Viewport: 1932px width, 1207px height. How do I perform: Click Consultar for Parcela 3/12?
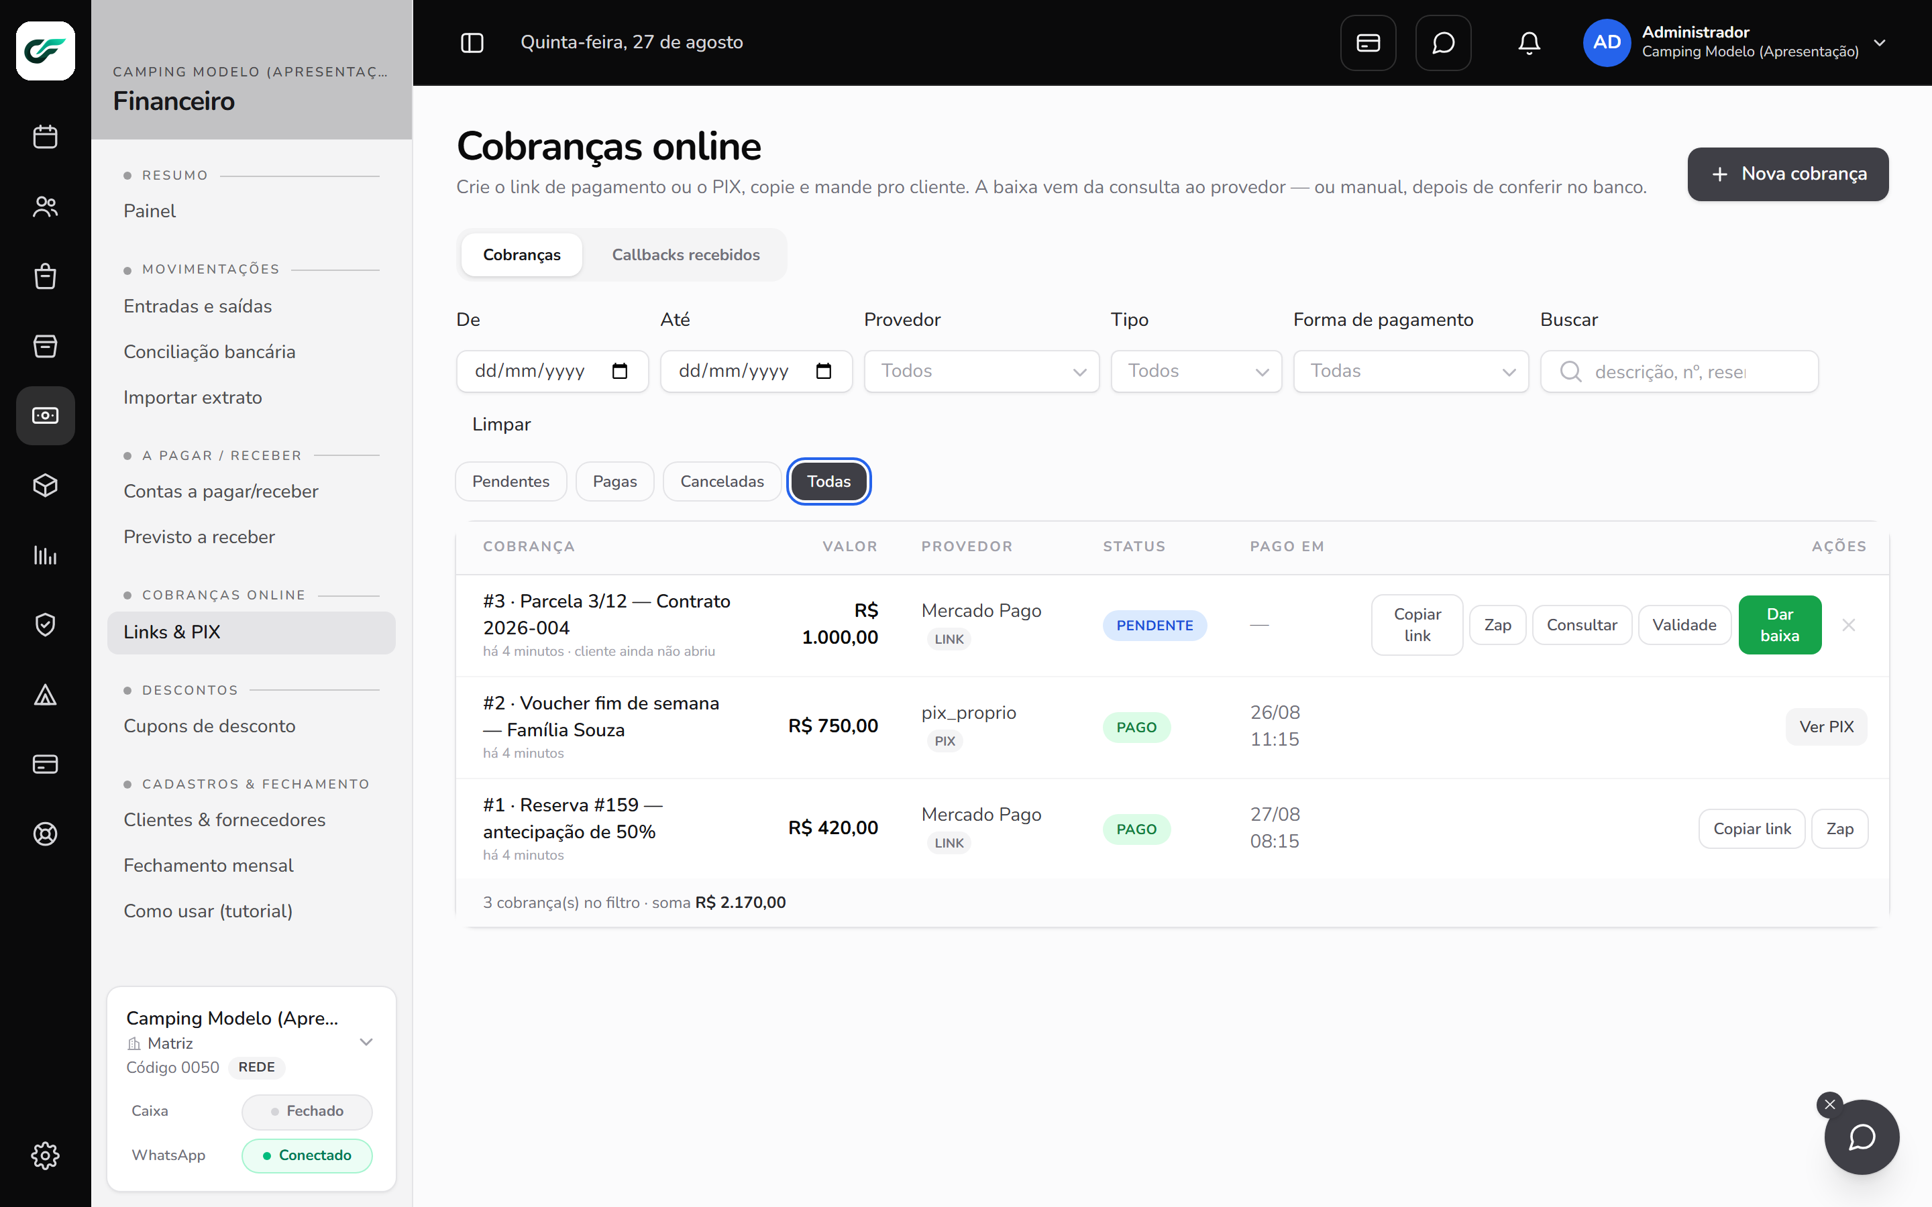[1582, 625]
